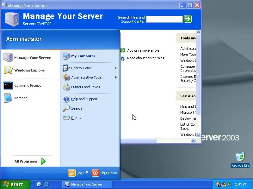The width and height of the screenshot is (253, 189).
Task: Click the Manage Your Server title bar icon
Action: pos(4,5)
